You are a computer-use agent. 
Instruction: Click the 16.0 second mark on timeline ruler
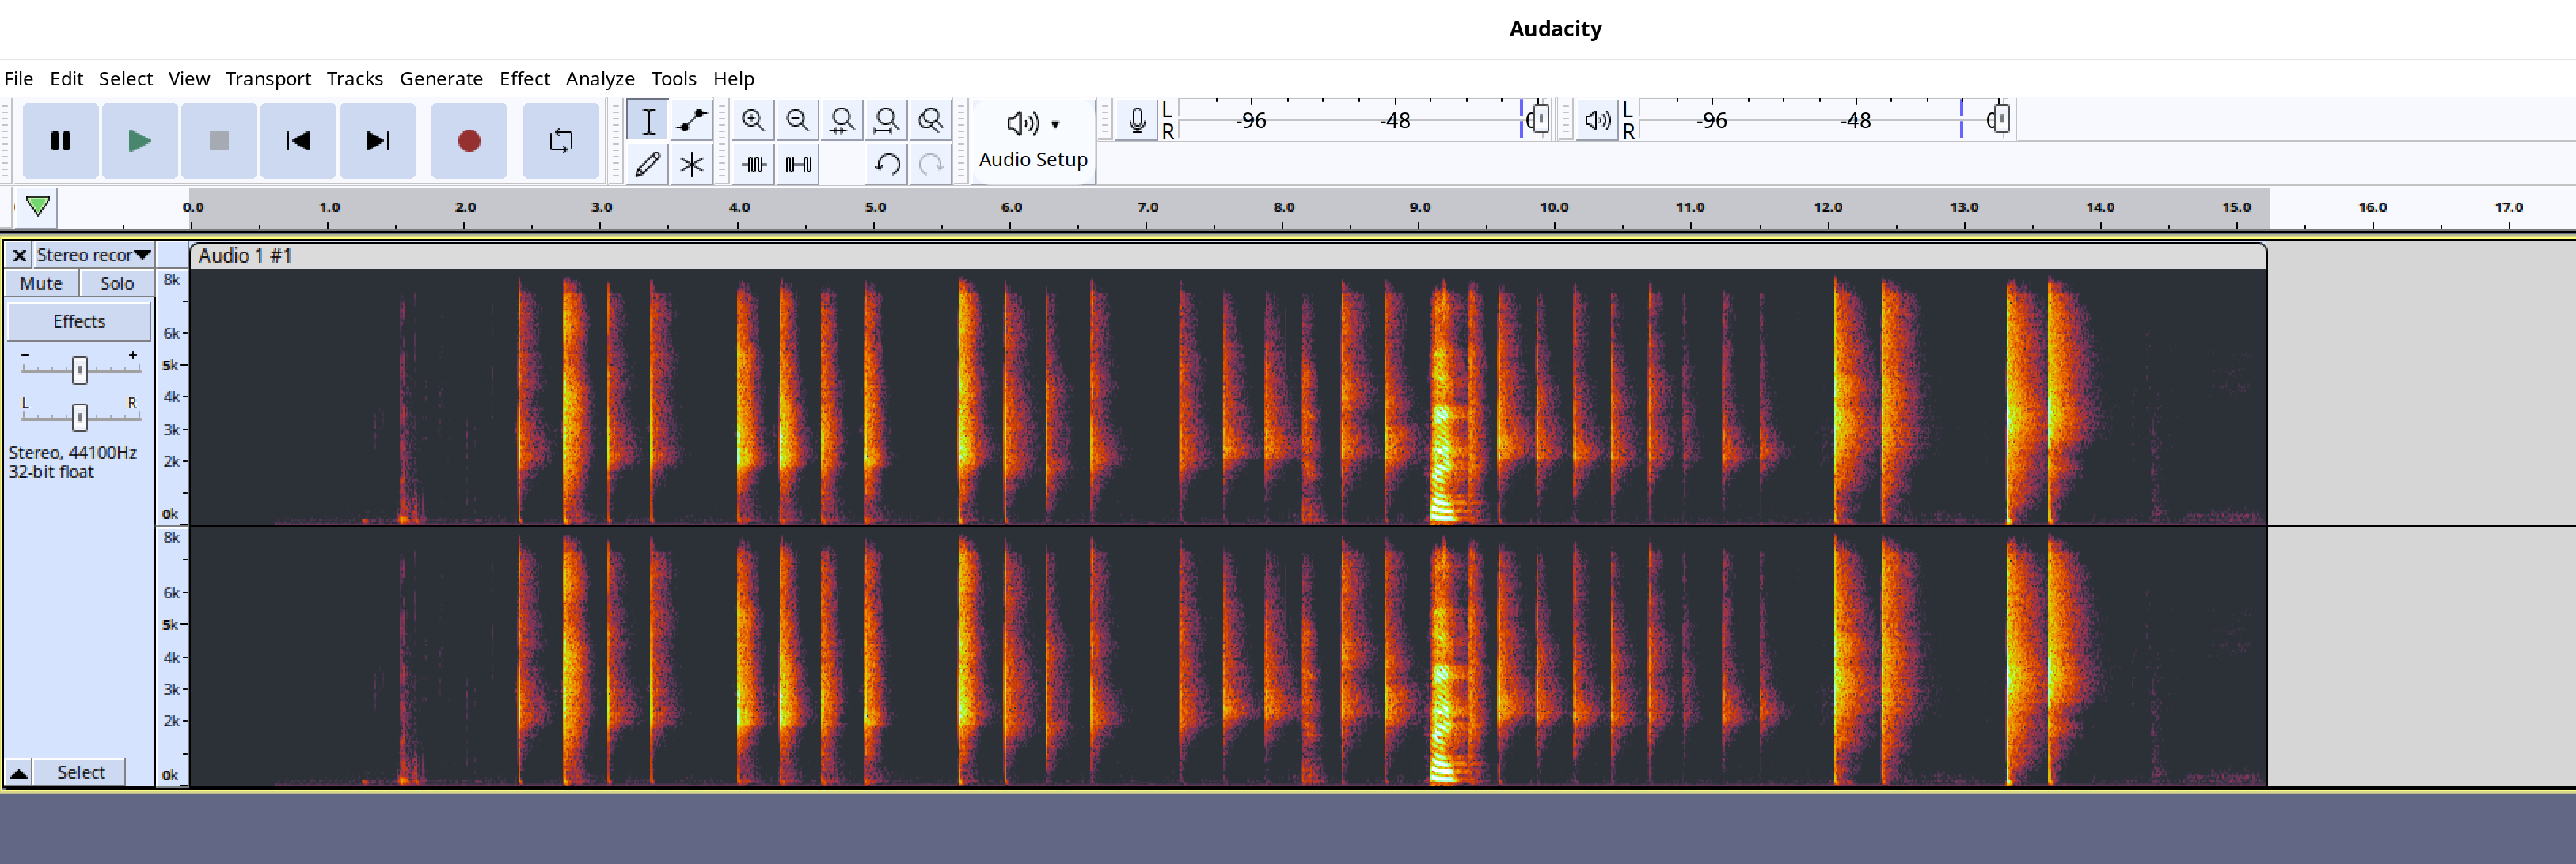(x=2372, y=207)
